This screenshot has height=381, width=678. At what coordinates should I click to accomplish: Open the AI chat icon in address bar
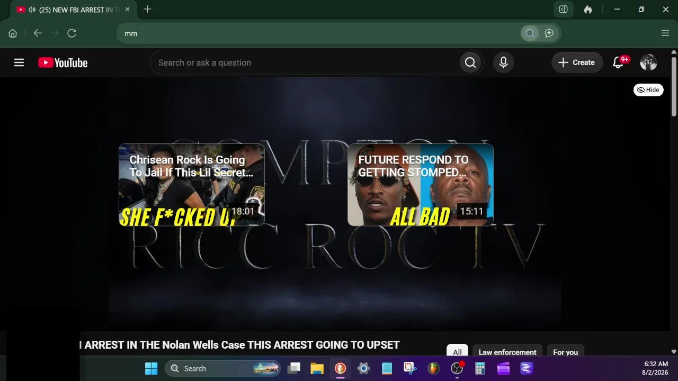[x=549, y=33]
